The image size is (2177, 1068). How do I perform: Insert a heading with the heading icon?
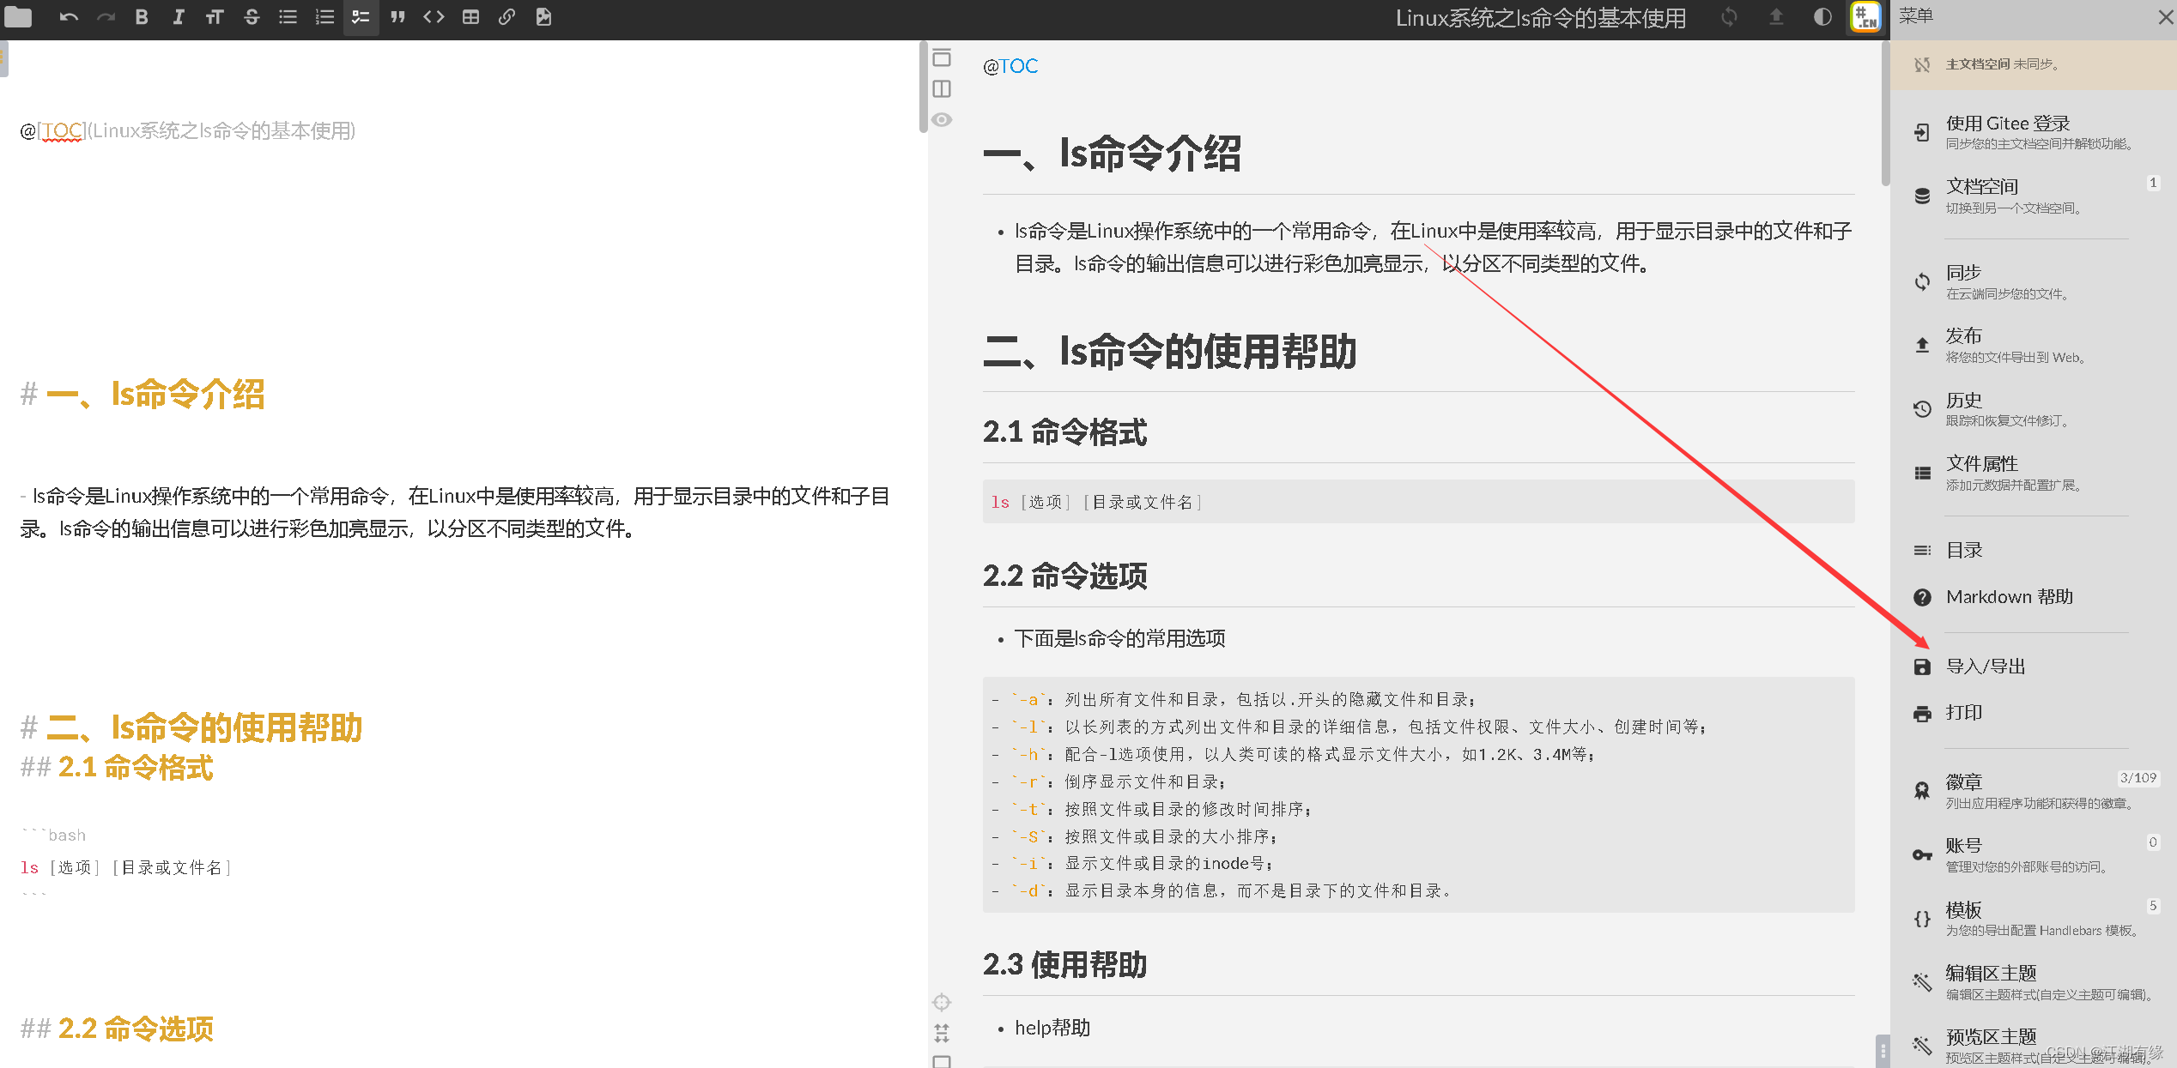tap(215, 17)
